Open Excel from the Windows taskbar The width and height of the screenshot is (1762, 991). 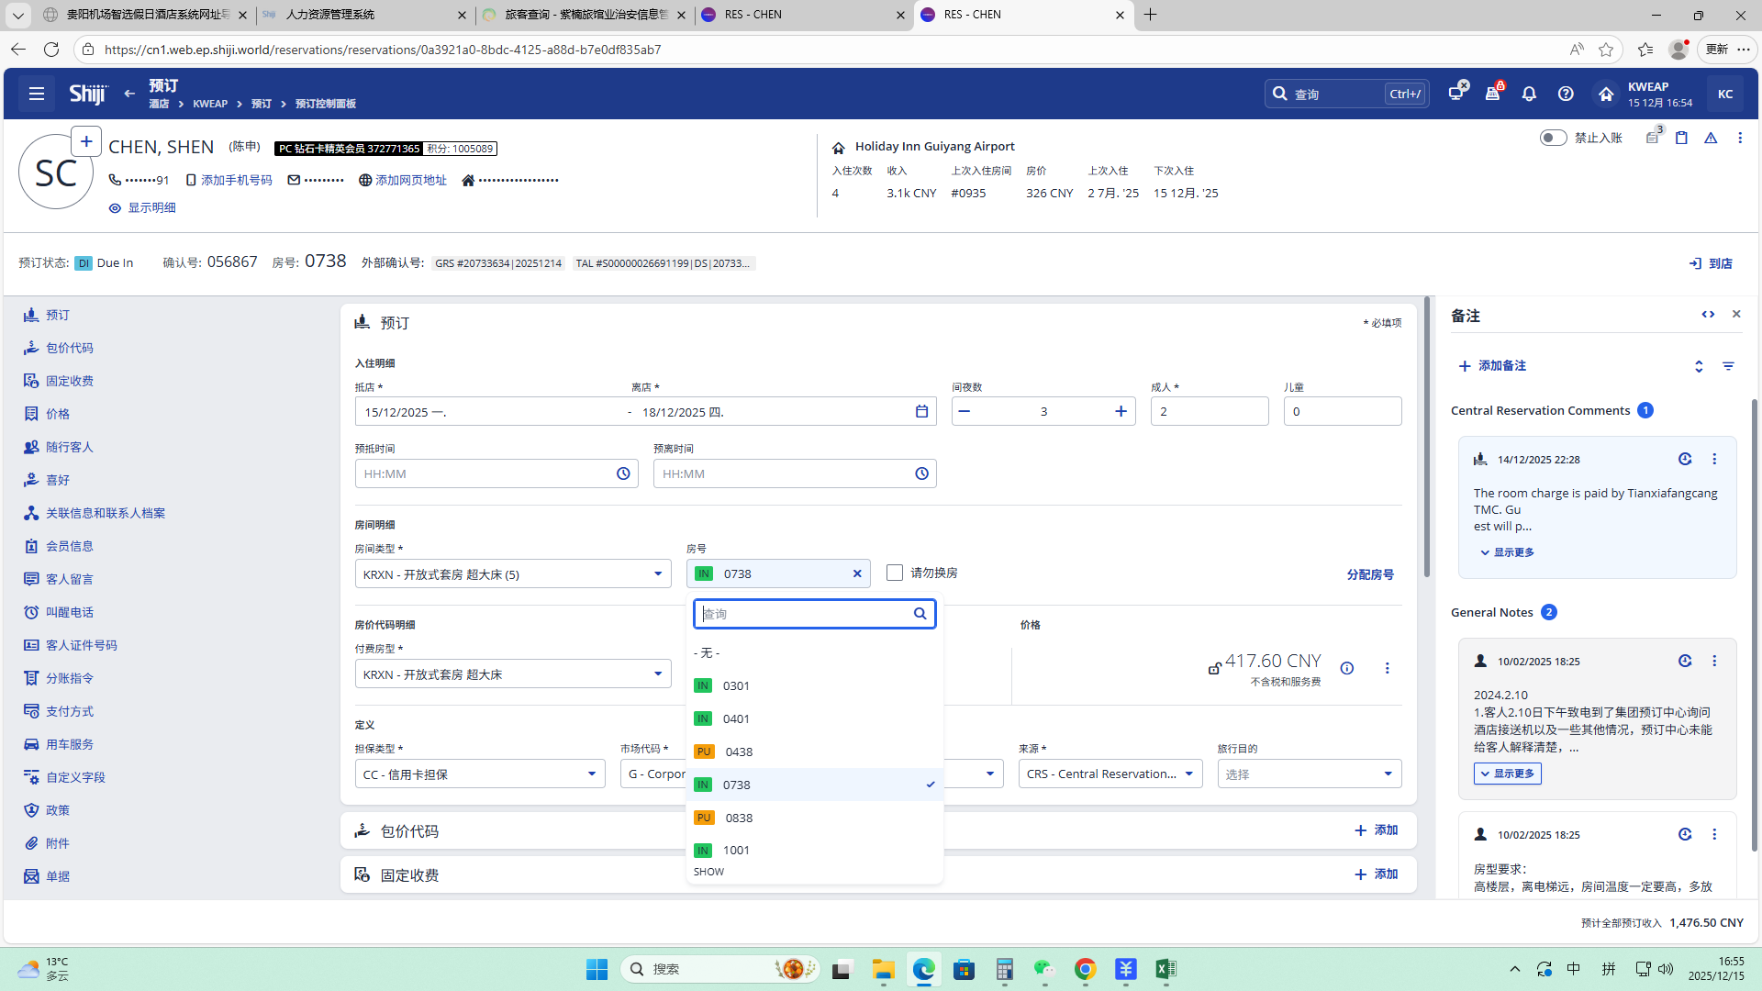(1165, 969)
